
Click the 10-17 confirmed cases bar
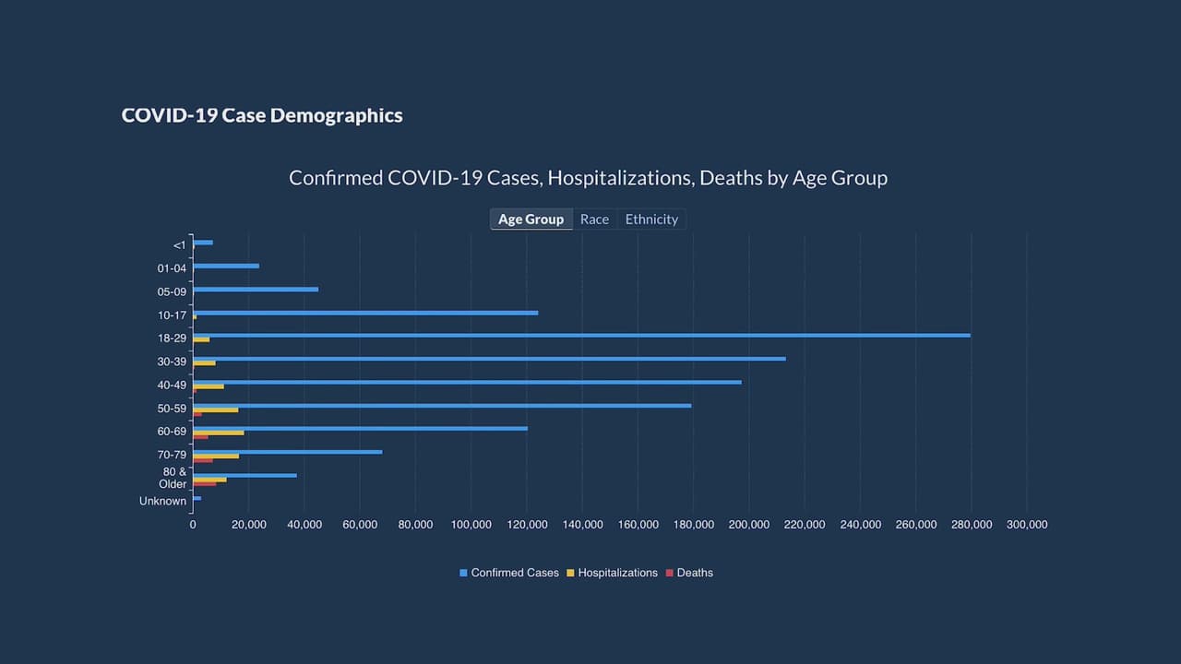pos(365,313)
